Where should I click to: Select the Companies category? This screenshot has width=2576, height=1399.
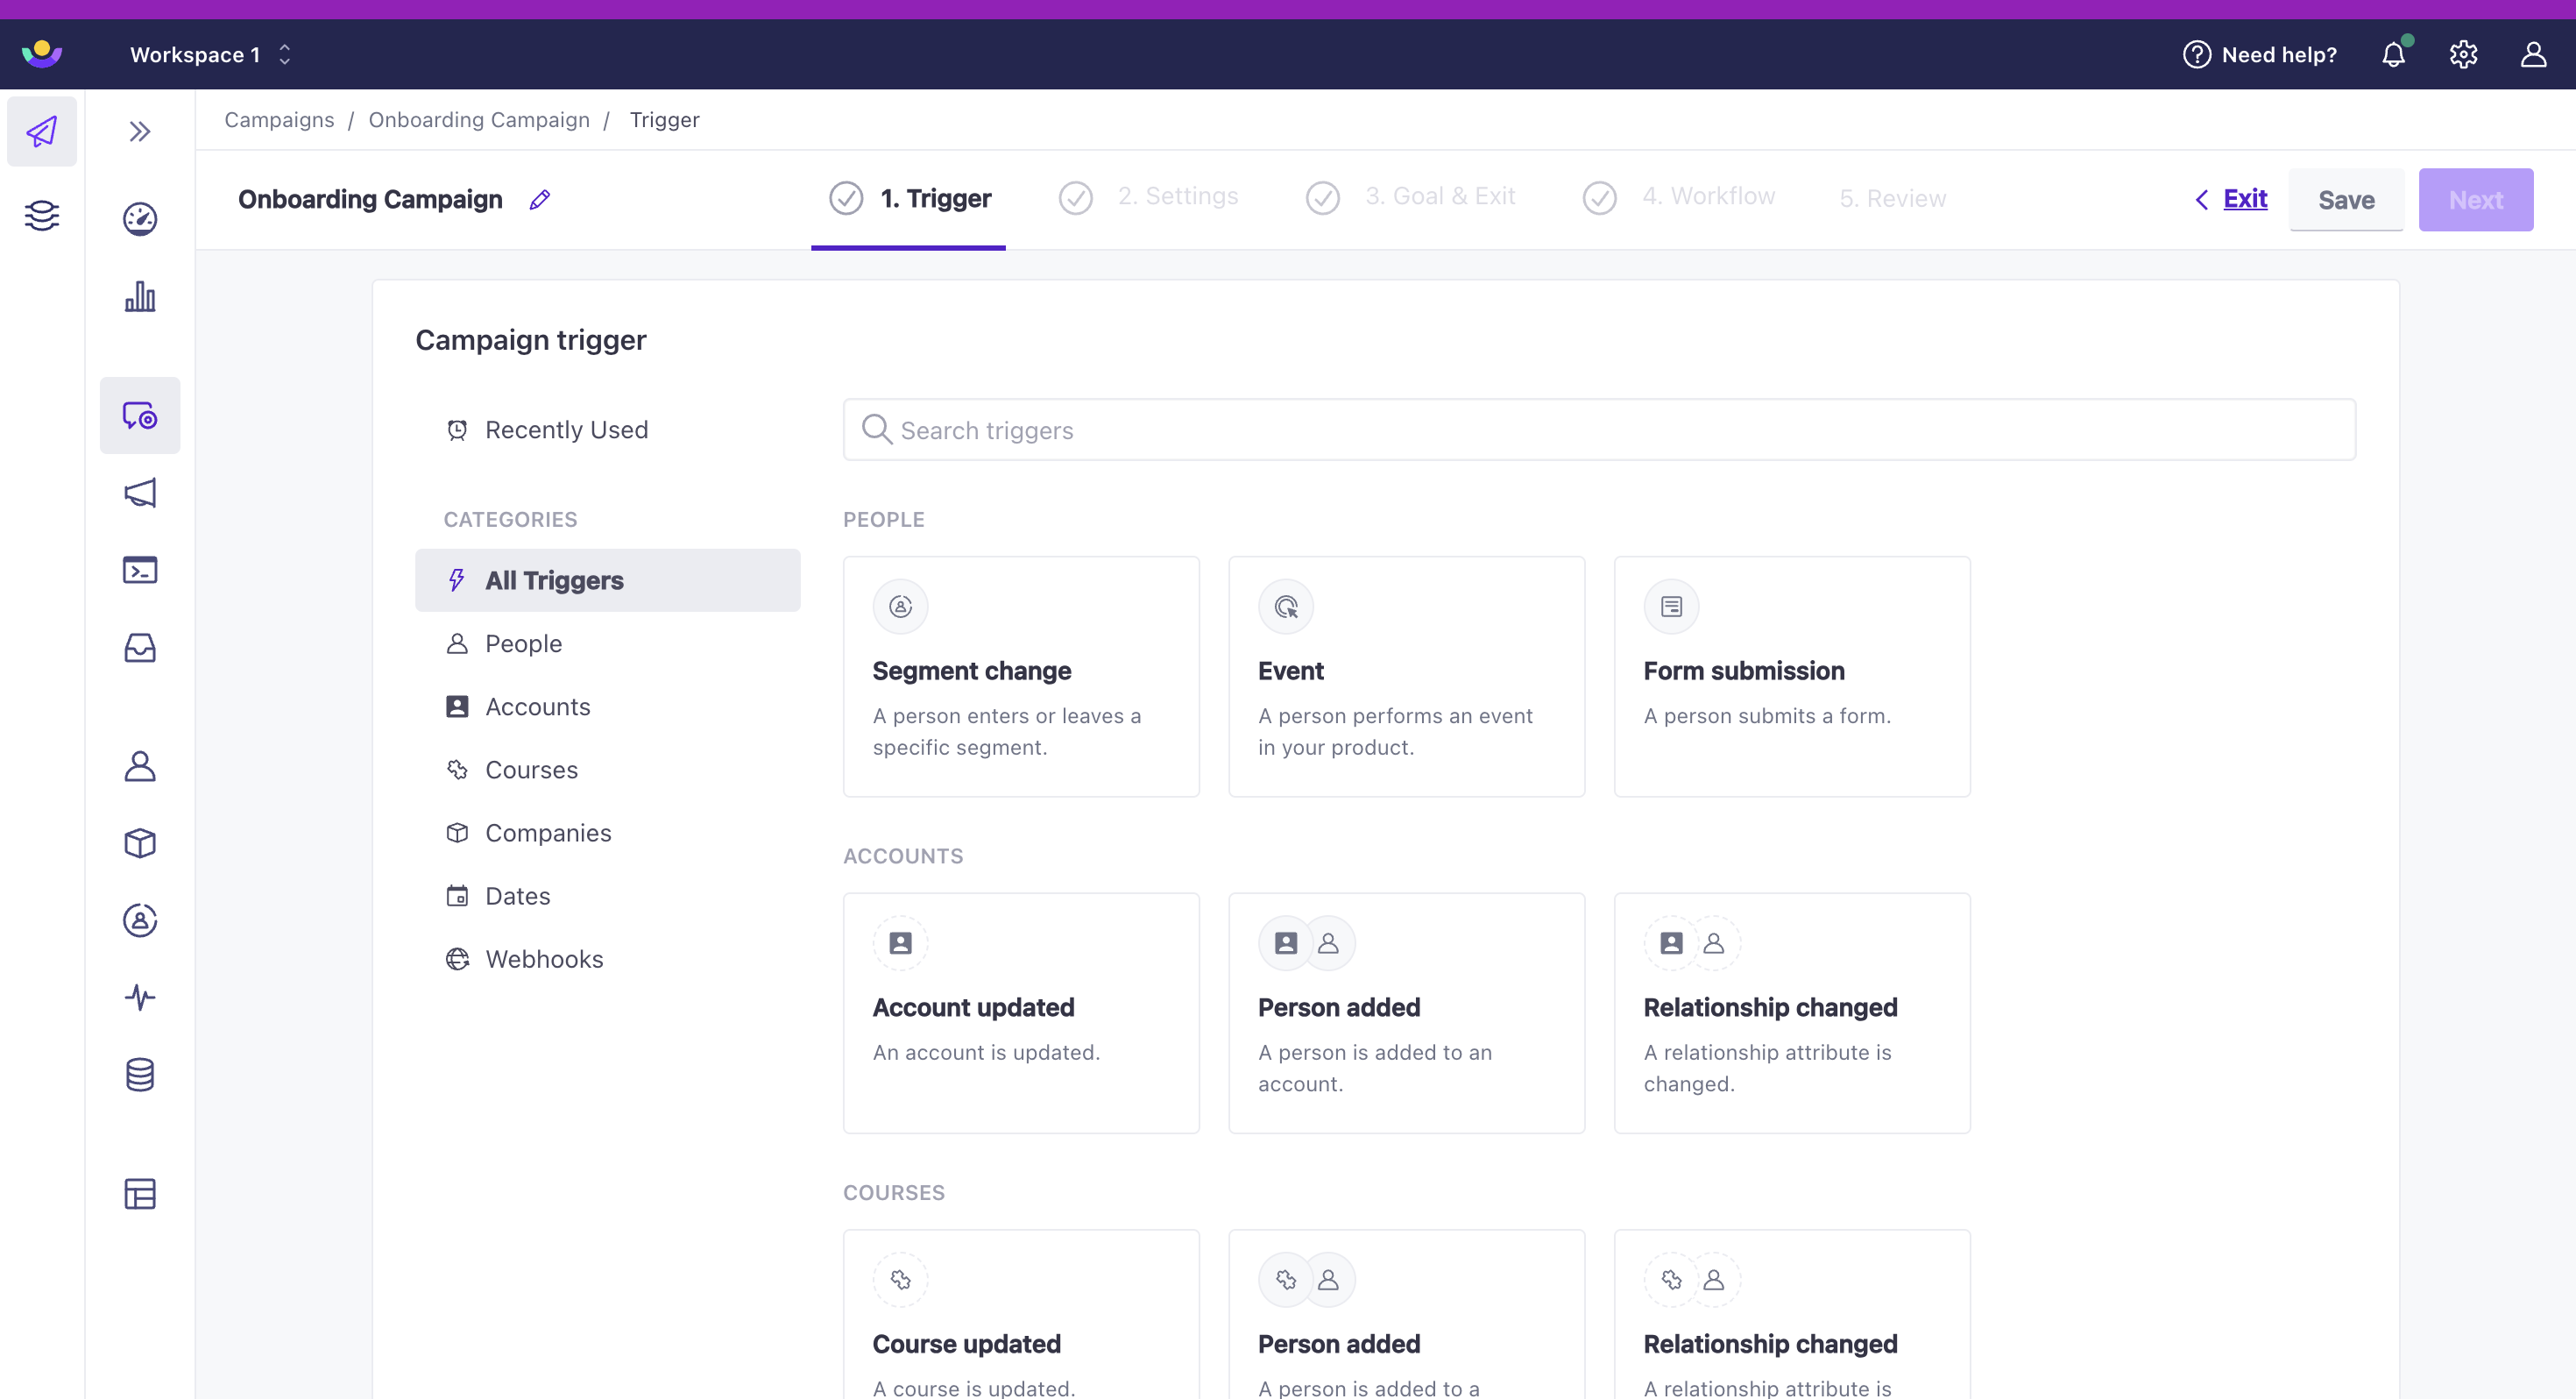(x=608, y=832)
